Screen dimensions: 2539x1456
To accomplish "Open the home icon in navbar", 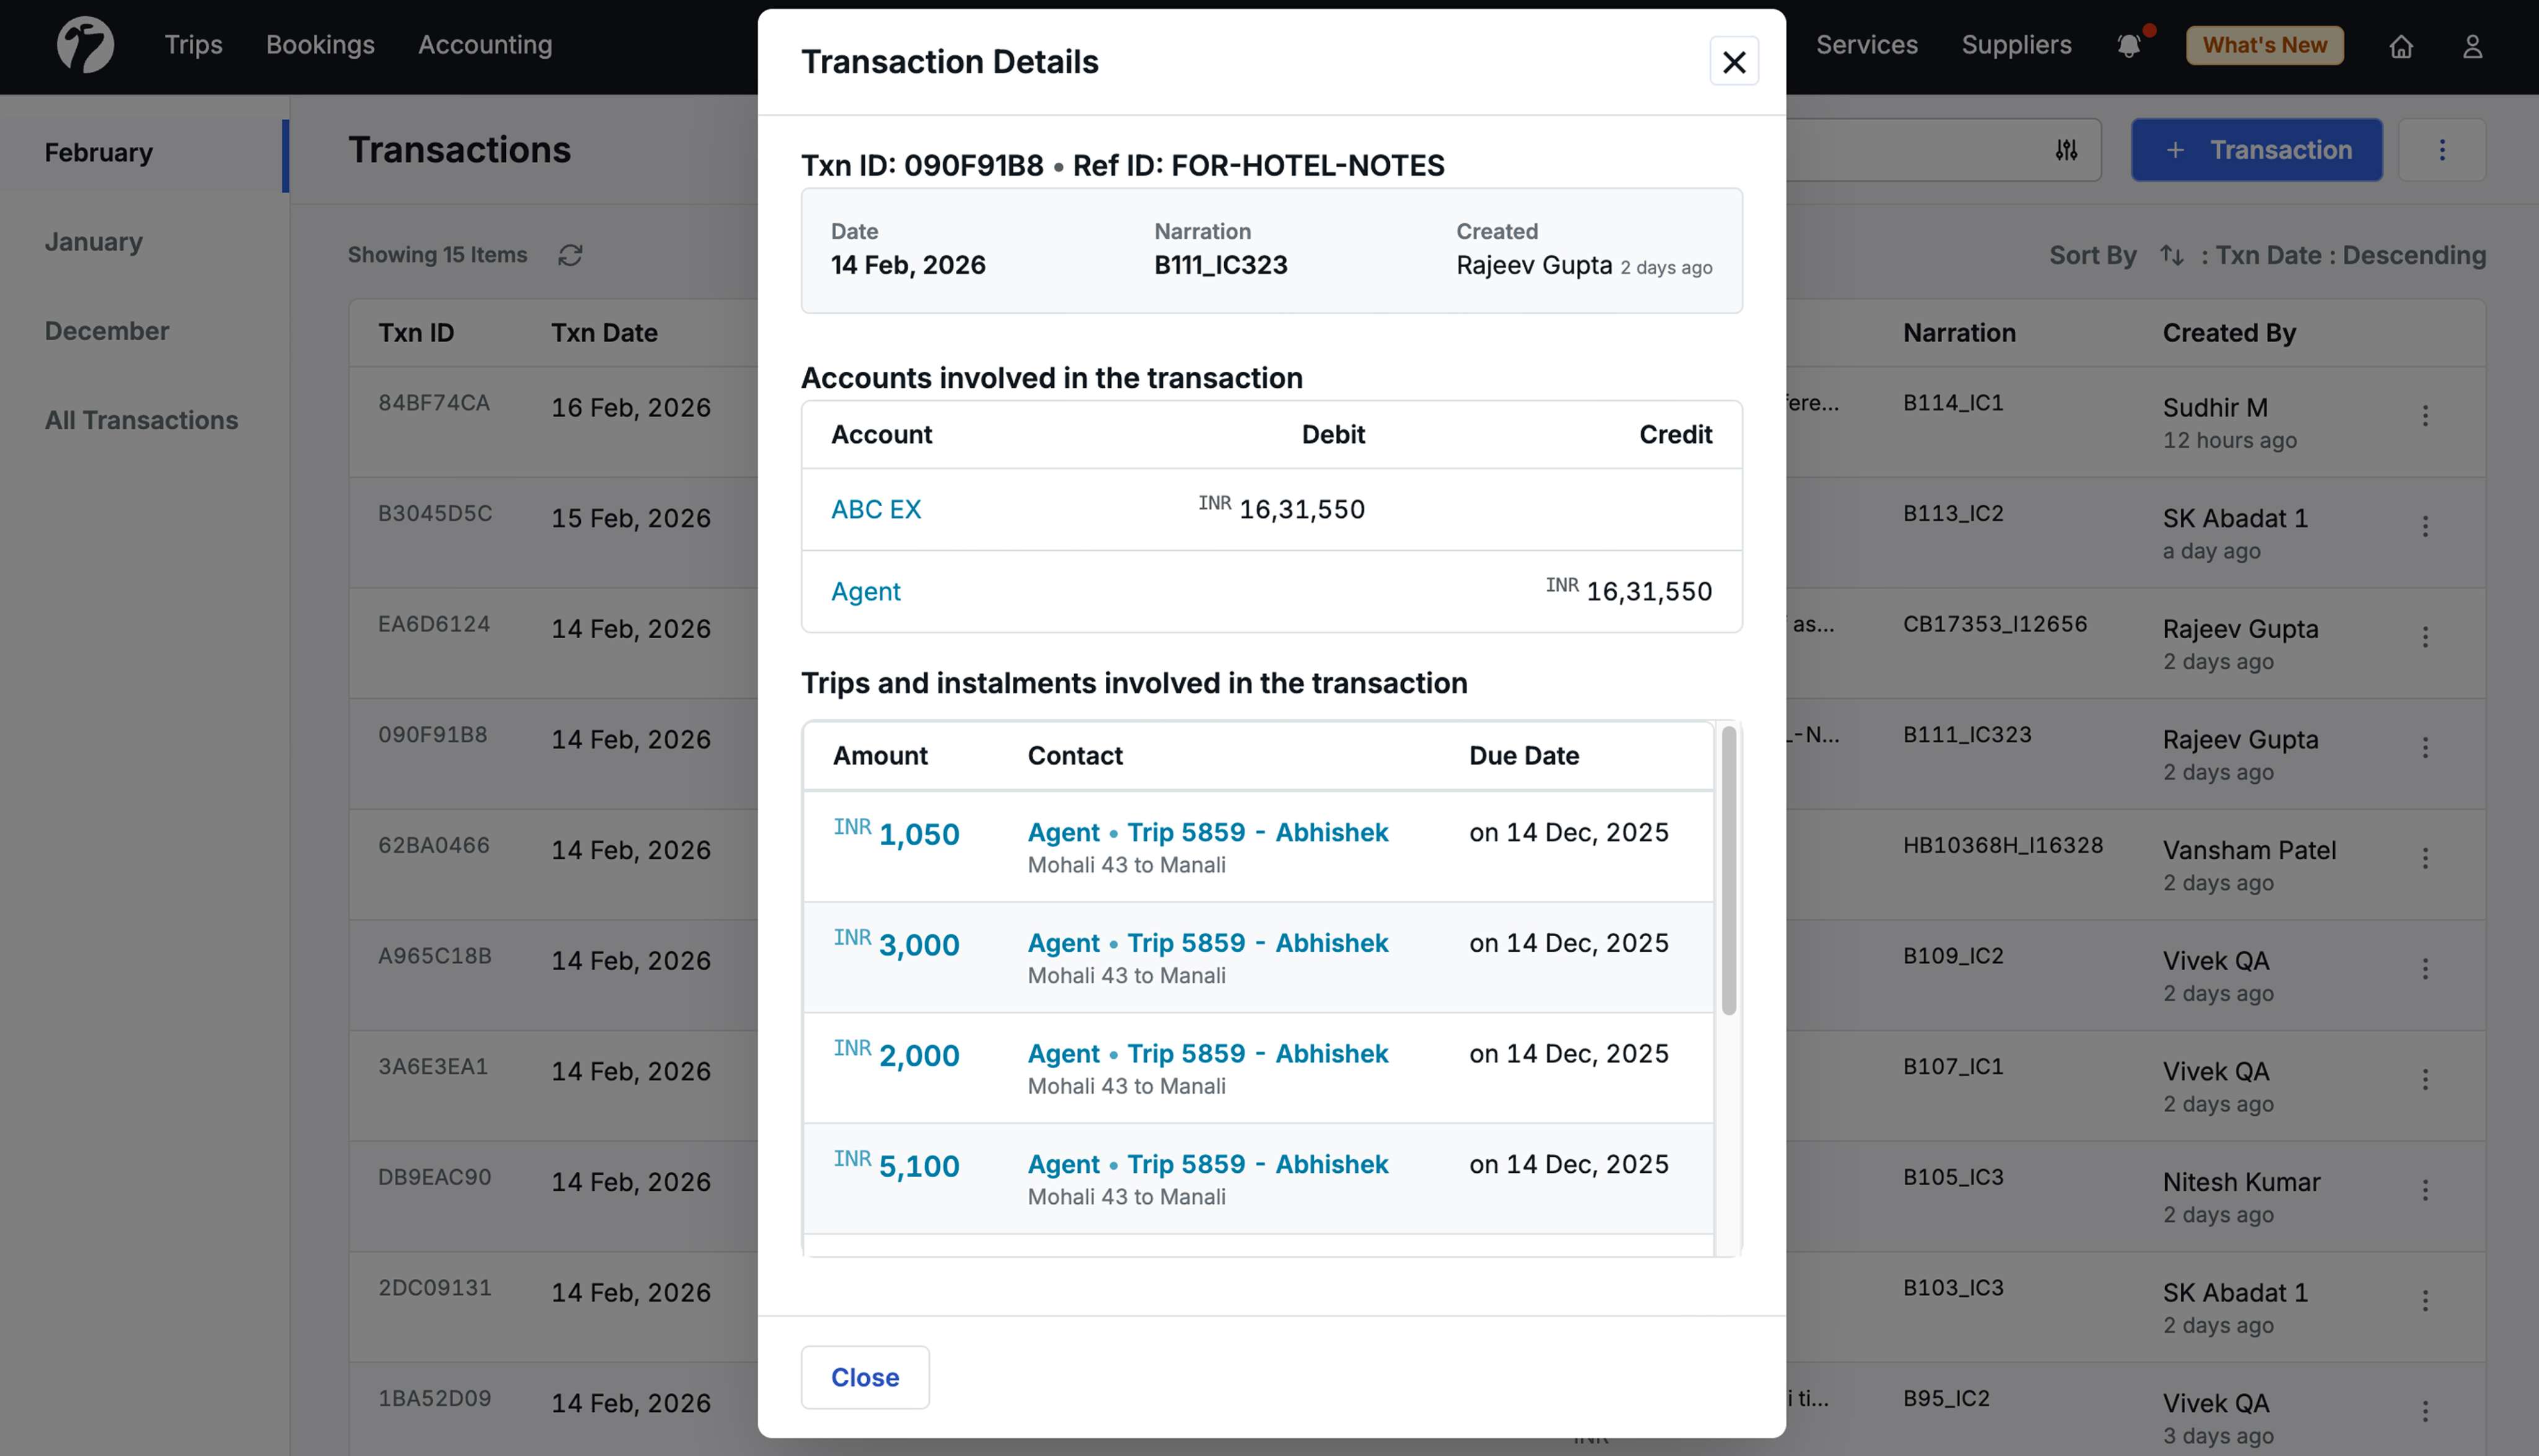I will [2401, 46].
